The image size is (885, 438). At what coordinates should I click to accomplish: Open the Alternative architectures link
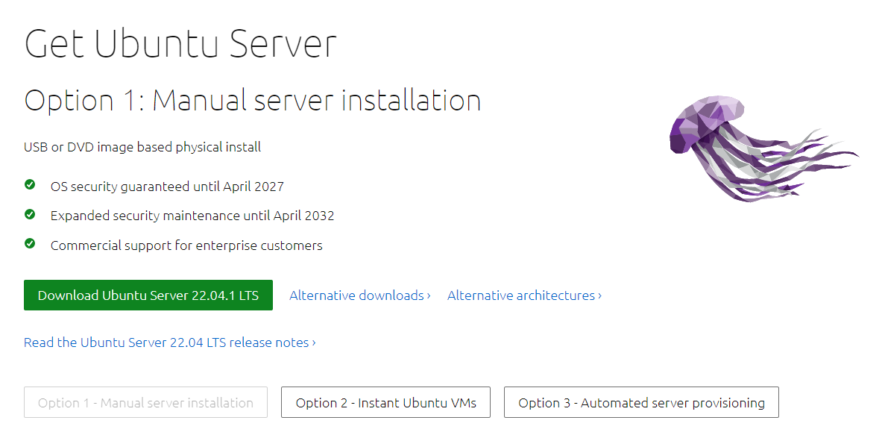coord(524,295)
